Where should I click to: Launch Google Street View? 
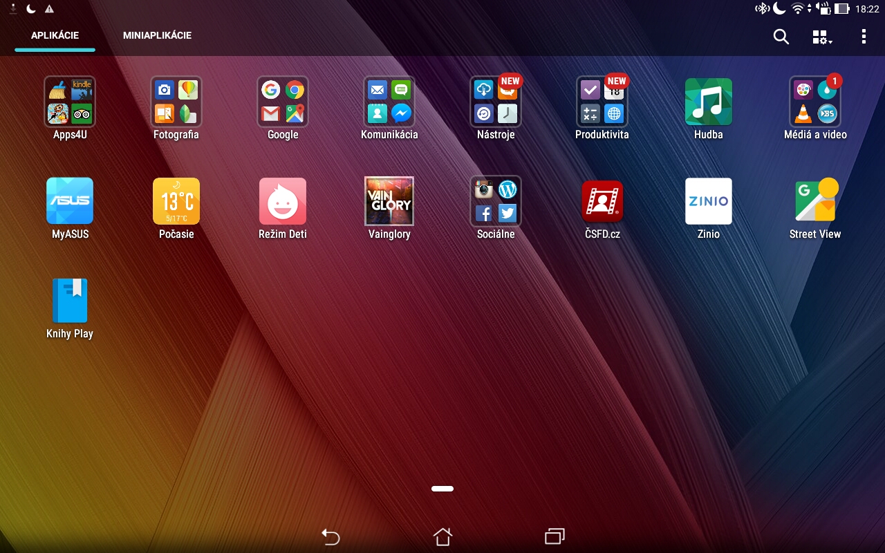815,201
